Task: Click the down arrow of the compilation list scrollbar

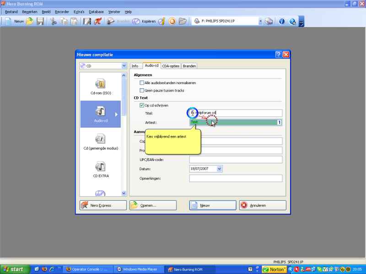Action: tap(124, 193)
